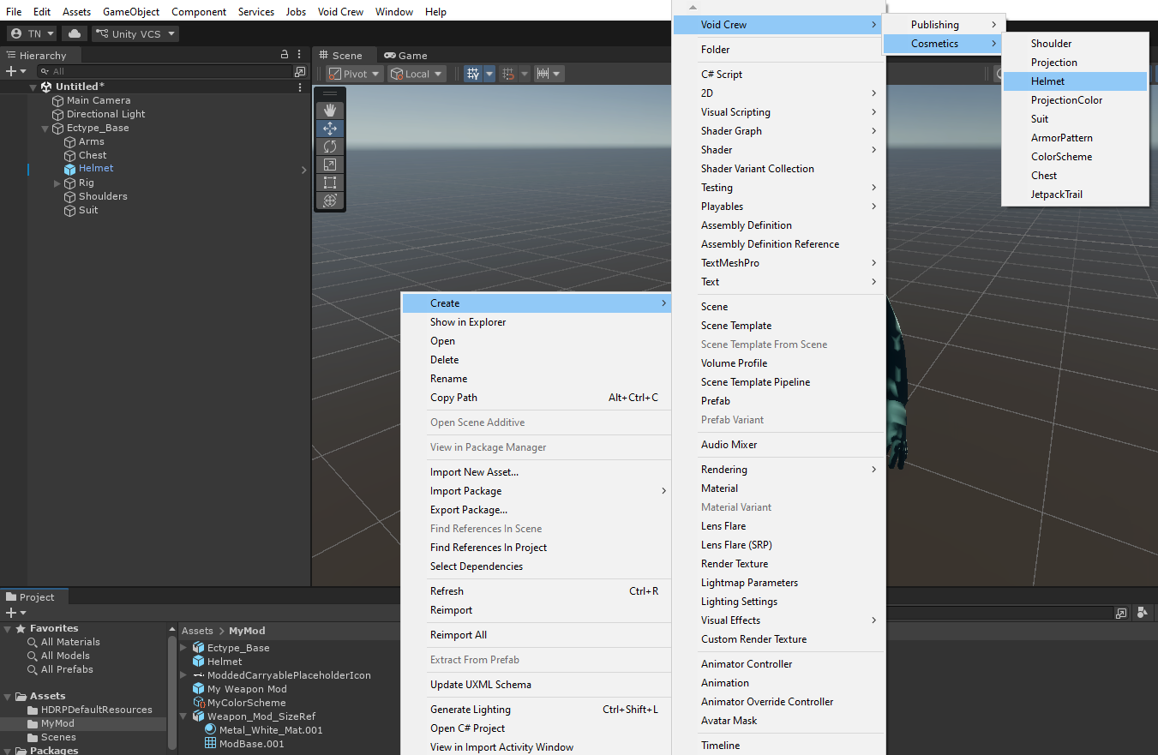The height and width of the screenshot is (755, 1158).
Task: Select the Scale tool
Action: 330,165
